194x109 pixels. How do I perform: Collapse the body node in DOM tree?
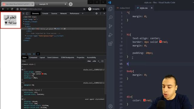pos(24,24)
